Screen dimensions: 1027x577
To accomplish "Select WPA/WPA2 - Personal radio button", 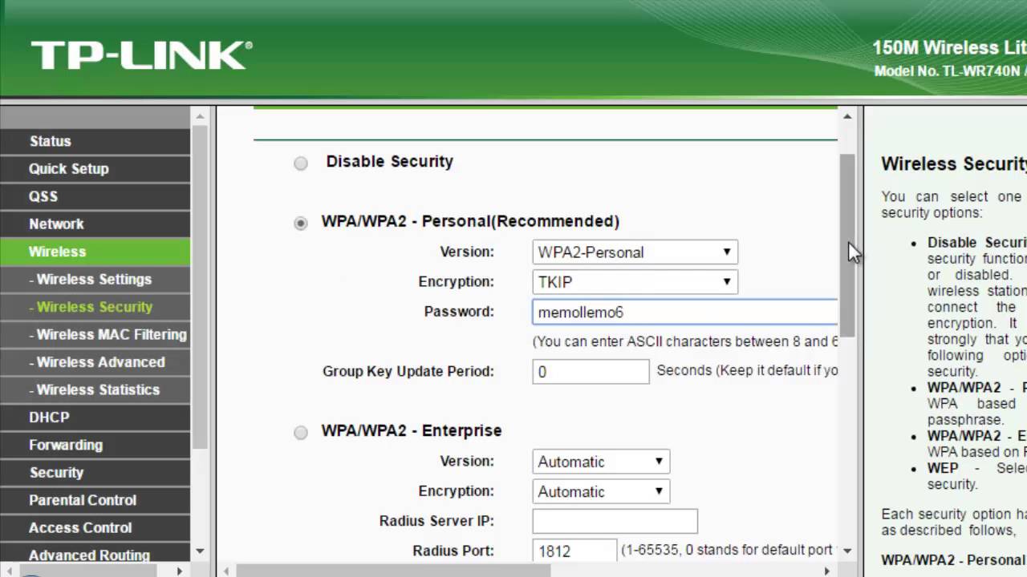I will click(301, 223).
